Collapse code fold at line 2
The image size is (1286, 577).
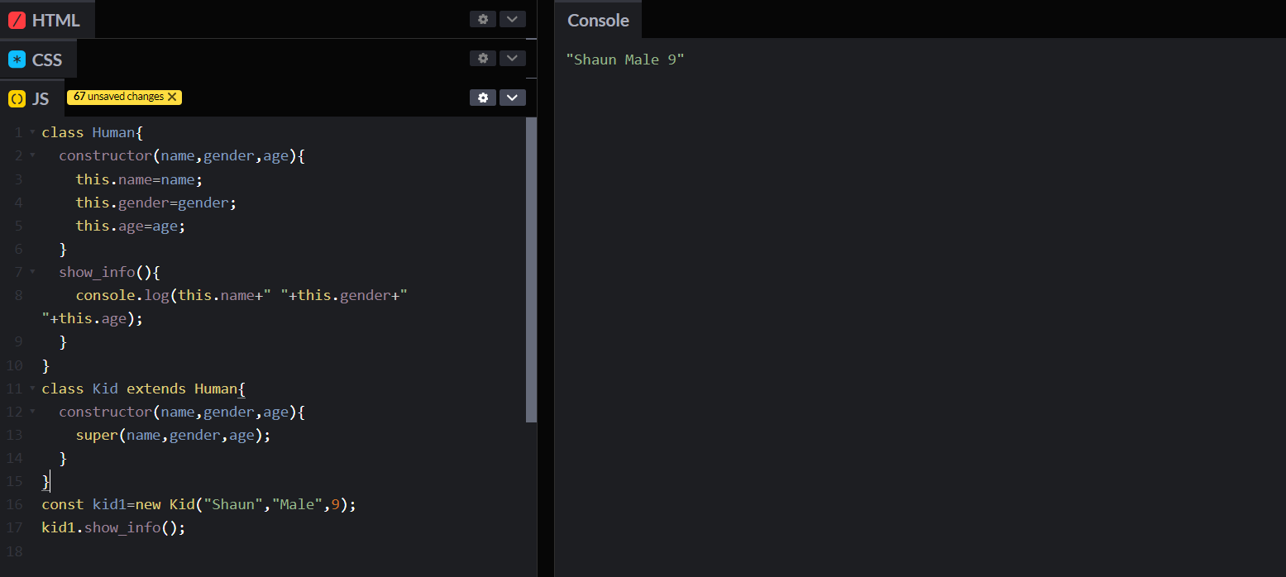(32, 155)
